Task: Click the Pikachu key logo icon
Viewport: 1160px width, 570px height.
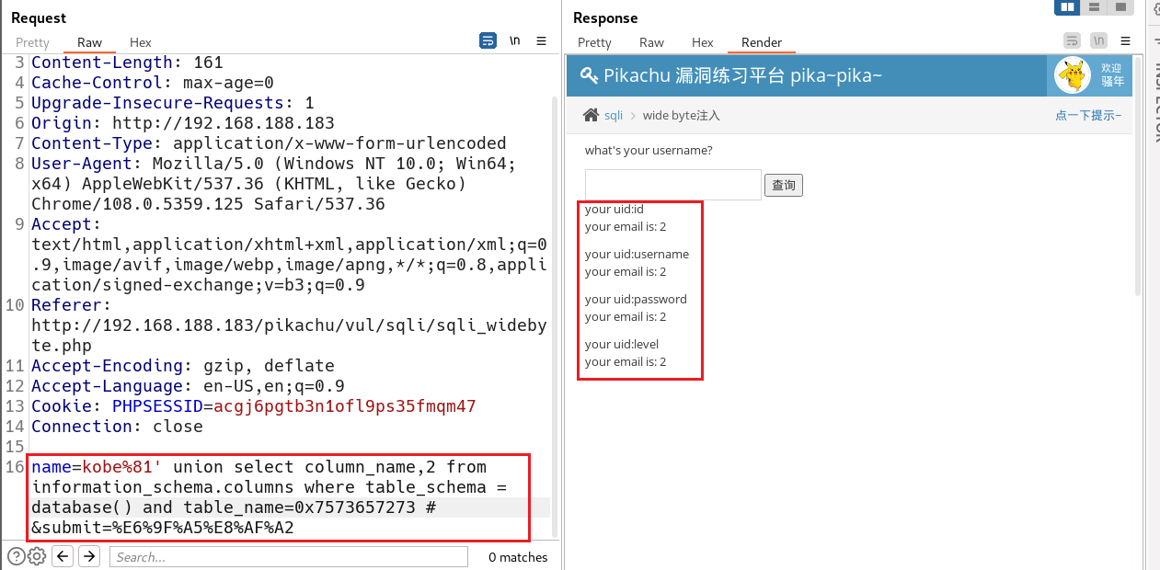Action: point(589,75)
